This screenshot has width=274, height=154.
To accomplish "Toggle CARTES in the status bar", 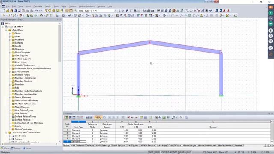I will [x=165, y=152].
